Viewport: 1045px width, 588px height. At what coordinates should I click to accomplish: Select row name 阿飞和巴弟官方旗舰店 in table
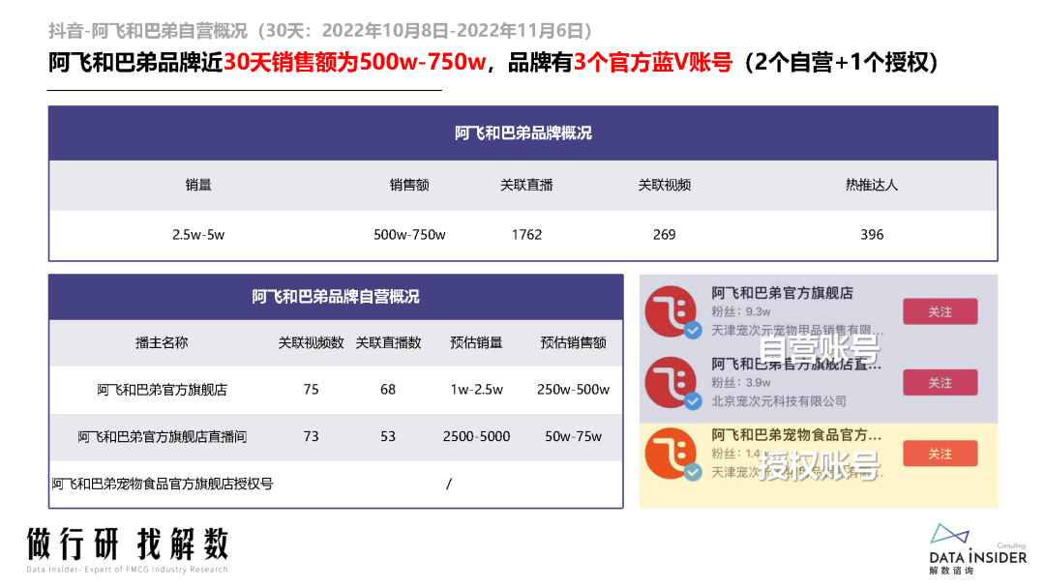point(162,390)
